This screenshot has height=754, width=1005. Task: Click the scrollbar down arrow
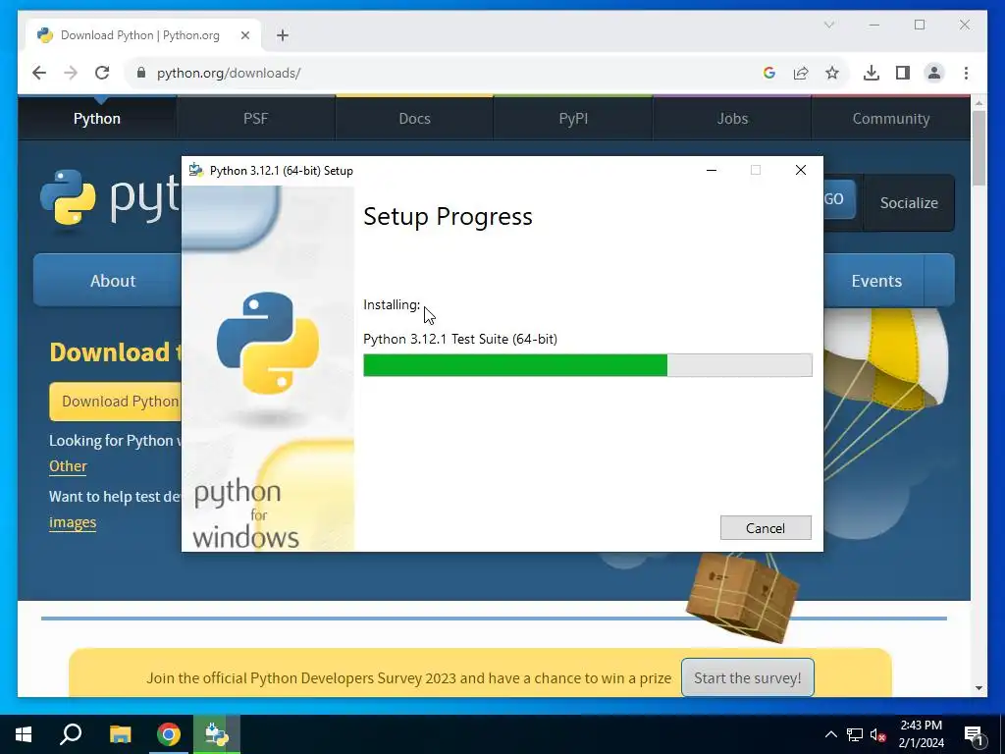[x=979, y=688]
